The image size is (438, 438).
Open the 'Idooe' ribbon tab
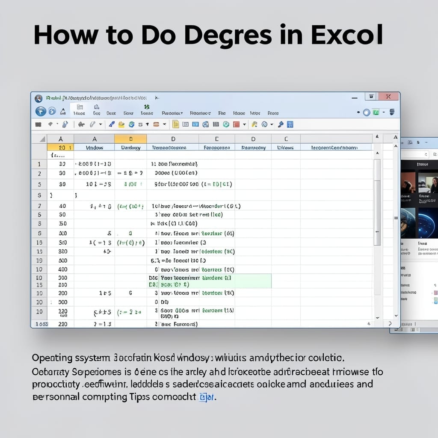[239, 113]
